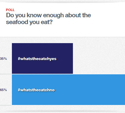
Task: Click the question mark ending the heading
Action: click(51, 22)
